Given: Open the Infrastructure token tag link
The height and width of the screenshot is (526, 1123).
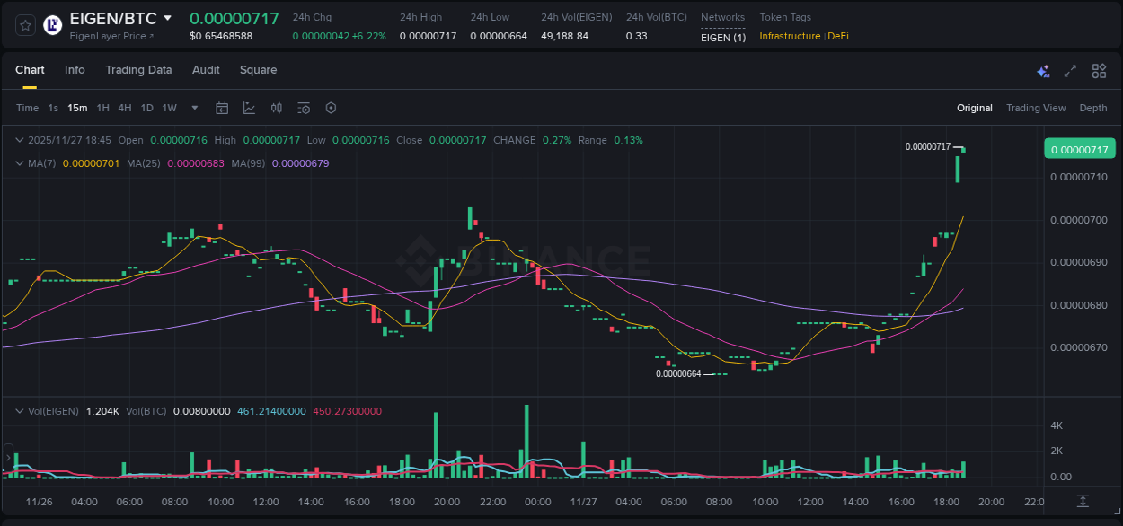Looking at the screenshot, I should pyautogui.click(x=789, y=37).
